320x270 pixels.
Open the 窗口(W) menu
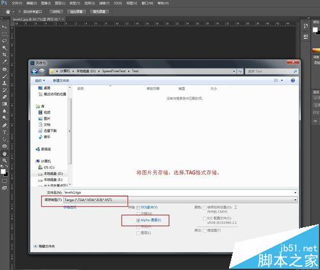tap(148, 3)
